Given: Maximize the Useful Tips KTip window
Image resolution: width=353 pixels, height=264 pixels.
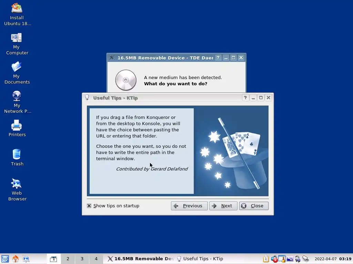Looking at the screenshot, I should [x=261, y=98].
